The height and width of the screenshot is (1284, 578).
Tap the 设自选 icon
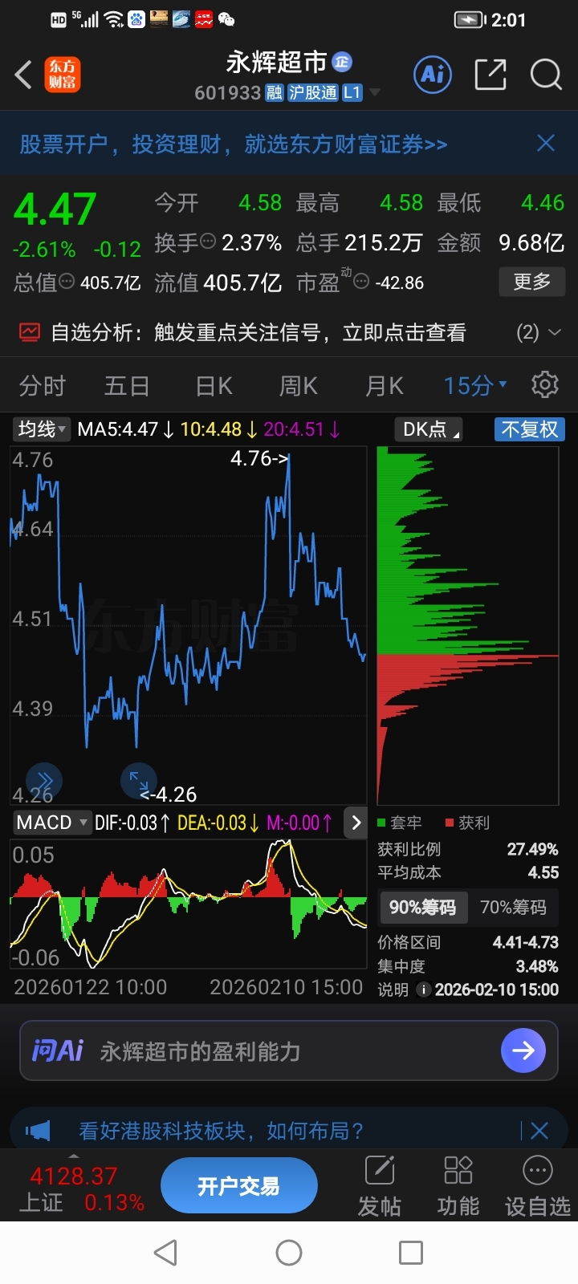(537, 1186)
